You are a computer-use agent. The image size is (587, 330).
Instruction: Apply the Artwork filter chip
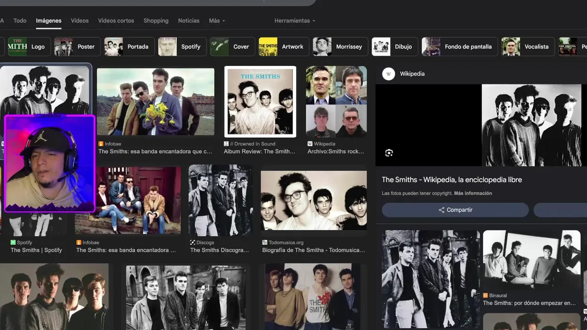click(x=284, y=47)
